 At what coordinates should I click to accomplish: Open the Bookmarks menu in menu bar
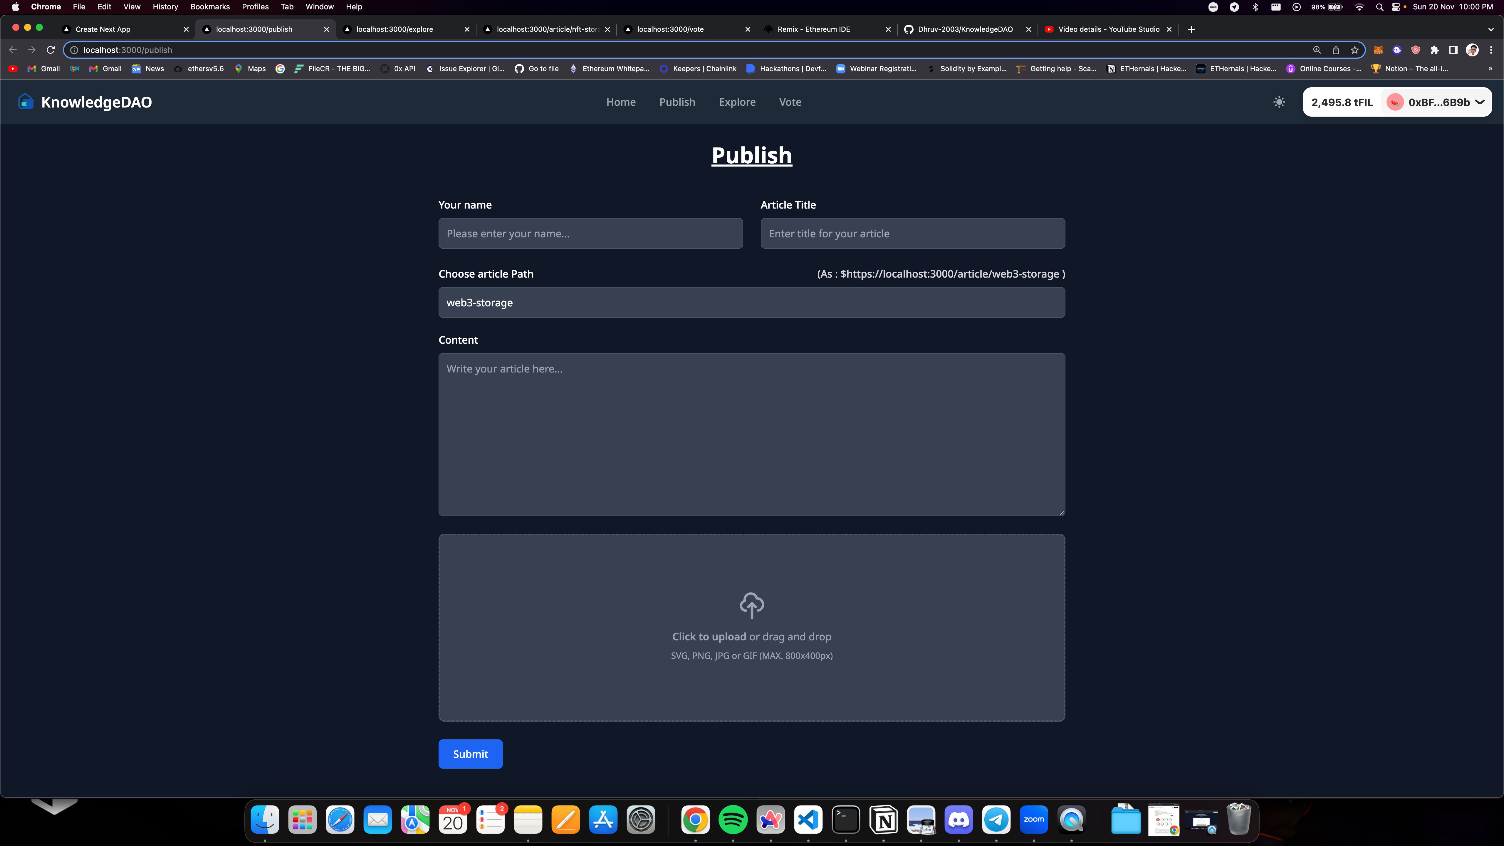[210, 7]
